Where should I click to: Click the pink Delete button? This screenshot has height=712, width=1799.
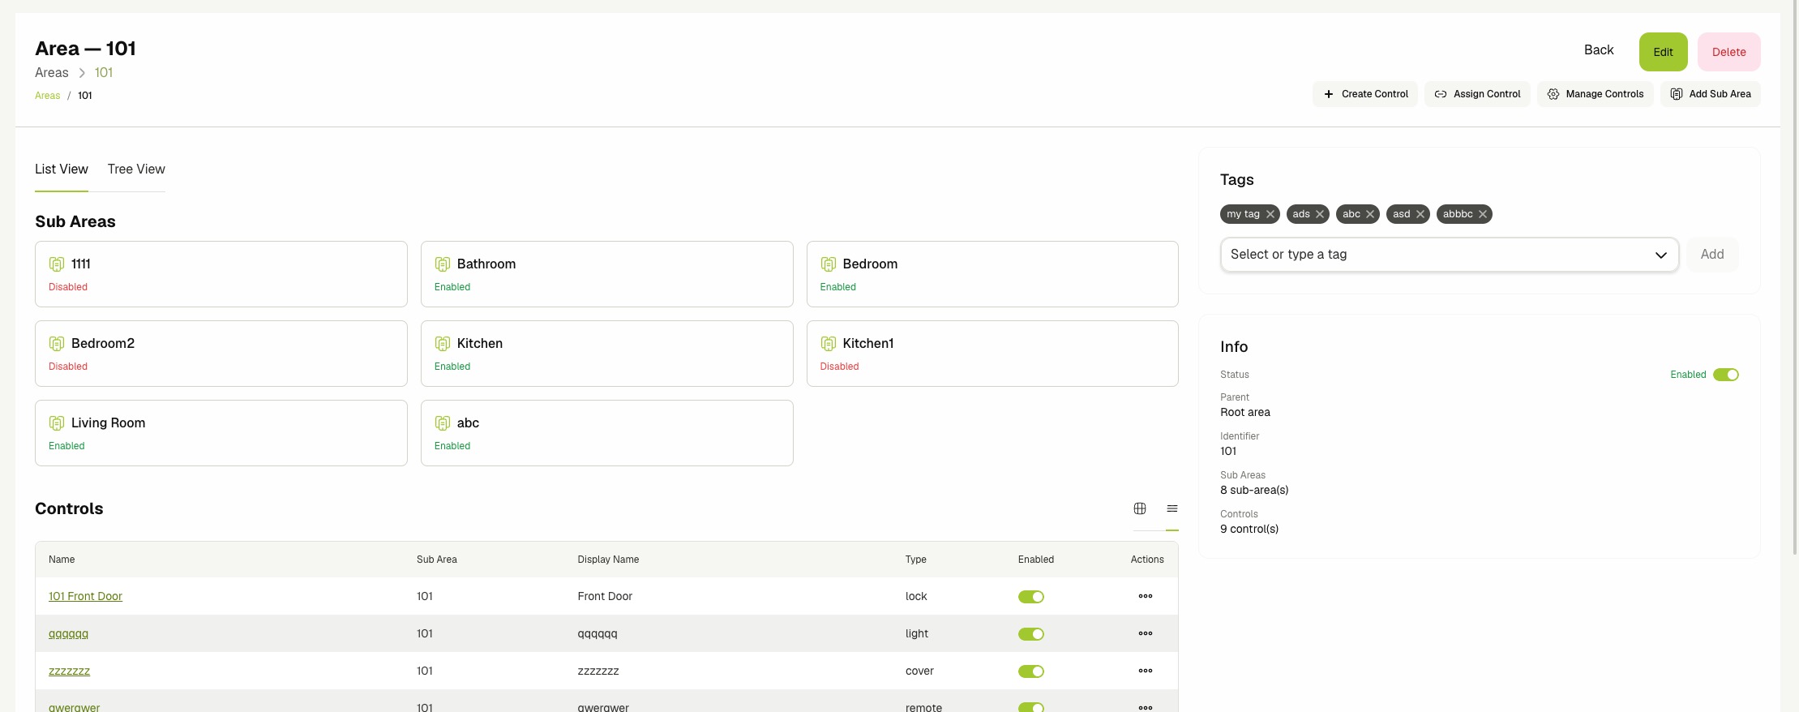(x=1729, y=52)
